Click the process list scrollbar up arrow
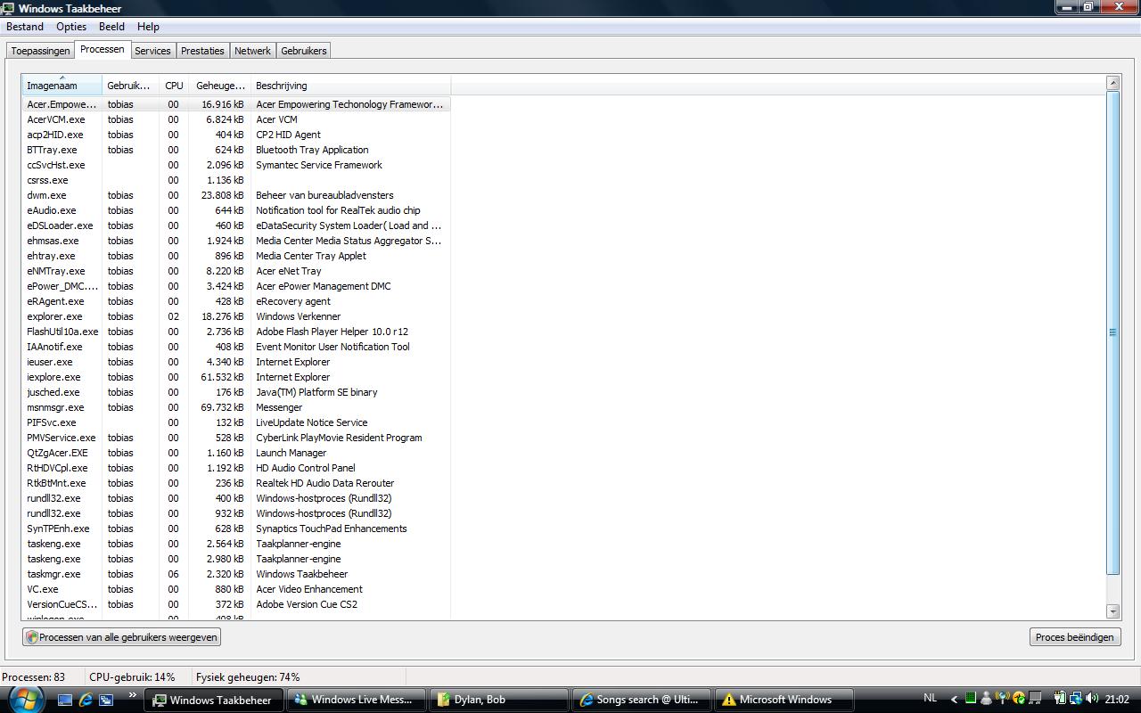 pos(1112,83)
